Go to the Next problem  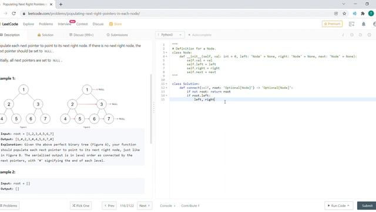click(145, 206)
